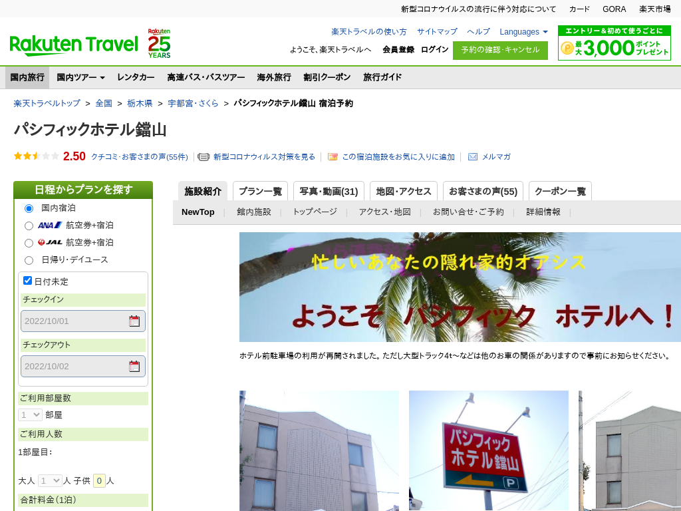Select the ANA 航空券+宿泊 radio button

(x=29, y=226)
